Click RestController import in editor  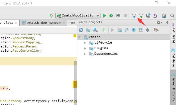26,51
